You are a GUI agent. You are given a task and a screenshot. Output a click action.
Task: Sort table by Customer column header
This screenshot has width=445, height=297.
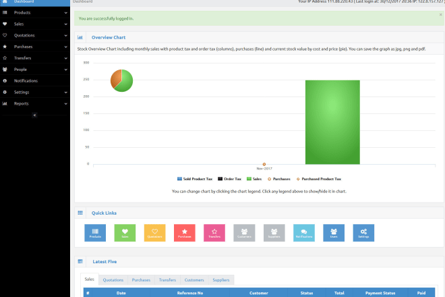[x=258, y=293]
